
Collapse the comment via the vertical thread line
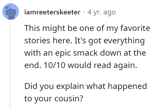pos(10,67)
